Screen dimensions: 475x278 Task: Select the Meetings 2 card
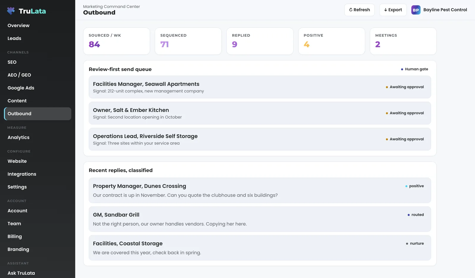tap(403, 41)
